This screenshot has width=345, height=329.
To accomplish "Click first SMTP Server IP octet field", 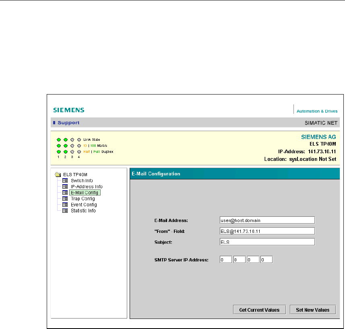I will click(x=226, y=260).
